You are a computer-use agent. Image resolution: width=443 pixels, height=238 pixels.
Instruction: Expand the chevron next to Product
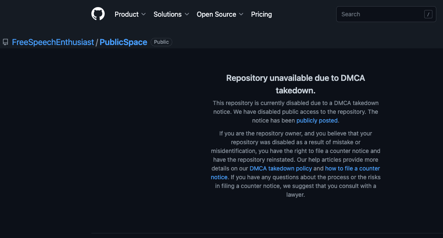coord(143,14)
